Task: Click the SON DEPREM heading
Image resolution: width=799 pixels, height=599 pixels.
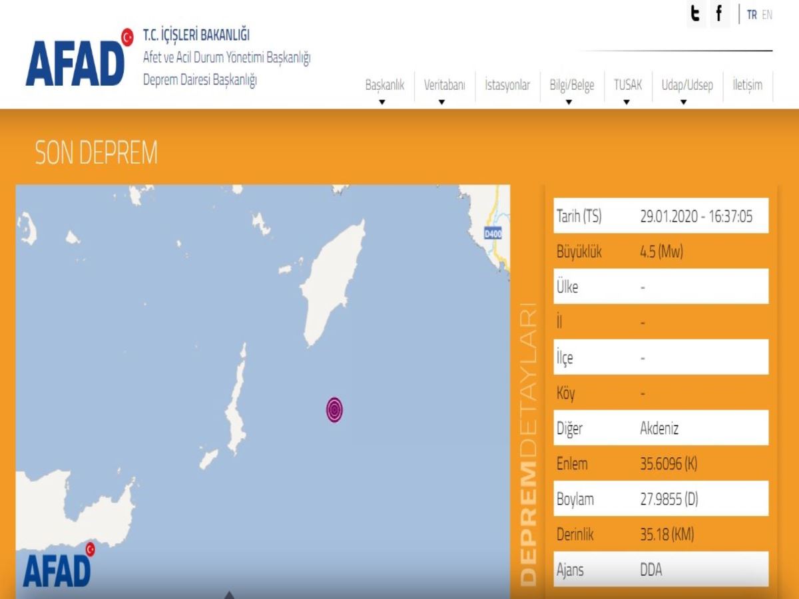Action: click(97, 153)
